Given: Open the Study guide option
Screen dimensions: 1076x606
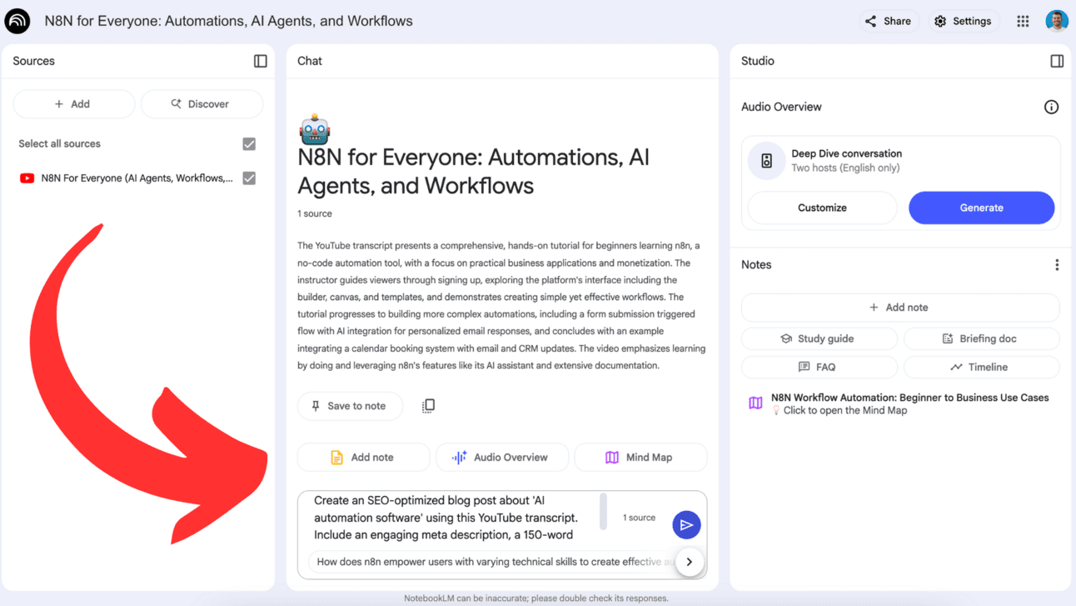Looking at the screenshot, I should [x=819, y=338].
